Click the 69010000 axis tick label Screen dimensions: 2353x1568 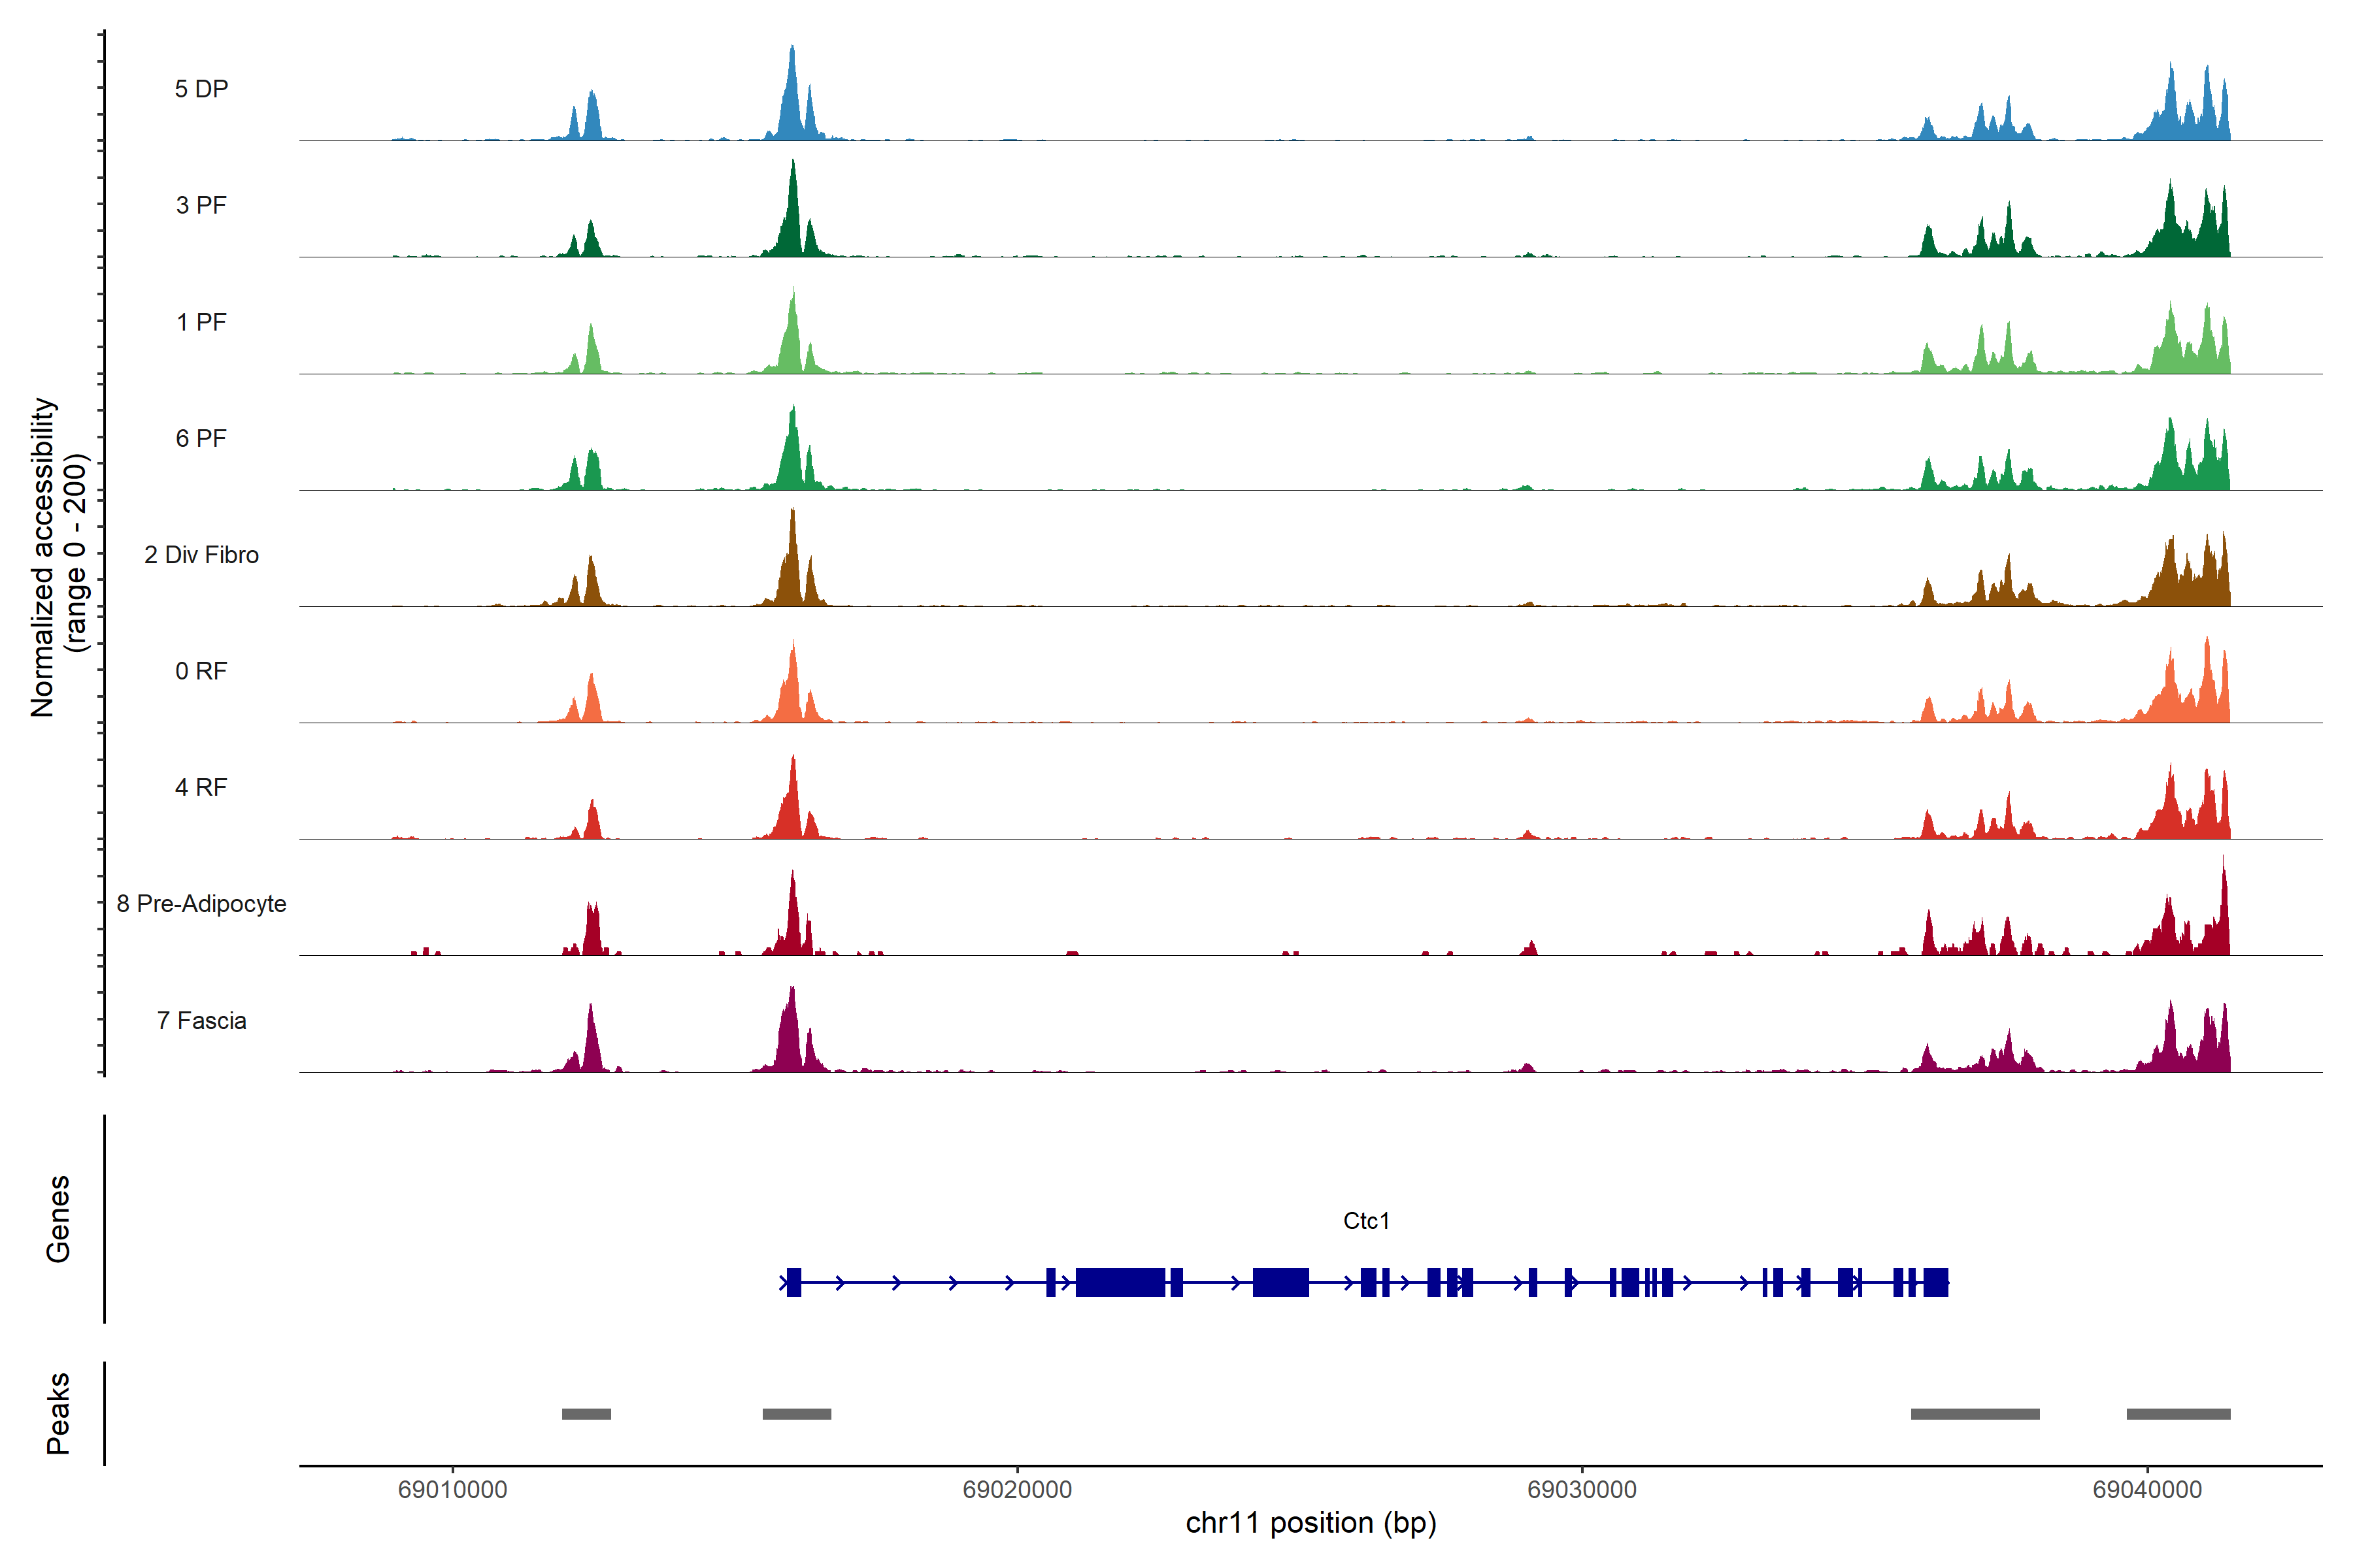click(452, 1489)
